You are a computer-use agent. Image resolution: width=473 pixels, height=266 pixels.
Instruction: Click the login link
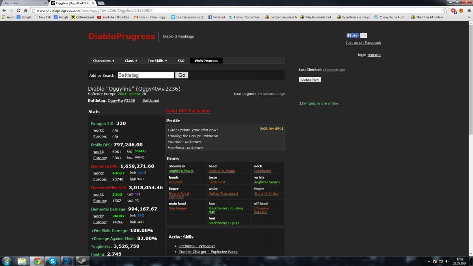click(362, 55)
